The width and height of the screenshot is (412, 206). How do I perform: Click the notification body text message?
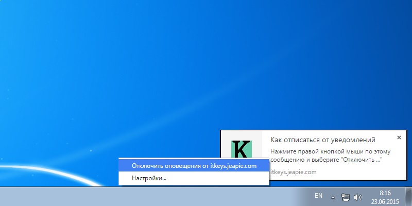coord(330,156)
